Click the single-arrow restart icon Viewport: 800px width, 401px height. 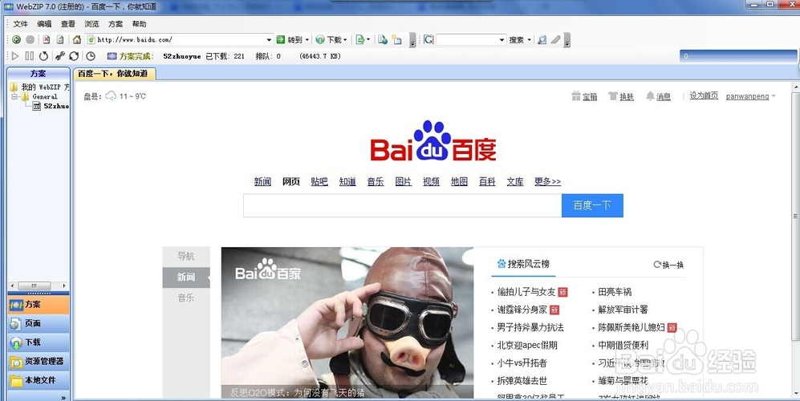44,56
